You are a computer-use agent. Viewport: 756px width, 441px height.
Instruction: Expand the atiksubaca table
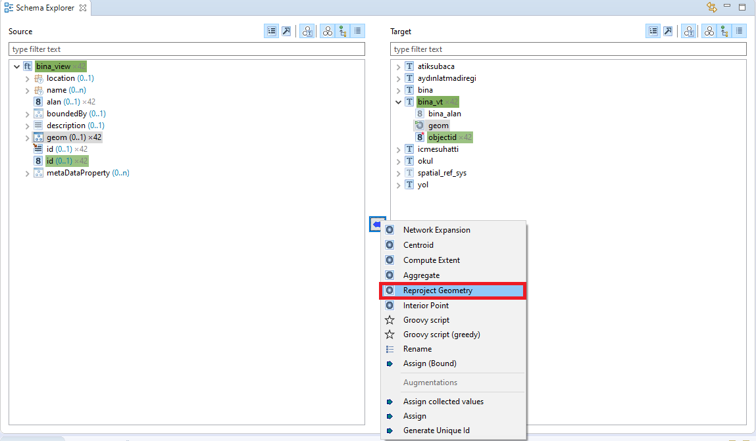(398, 66)
